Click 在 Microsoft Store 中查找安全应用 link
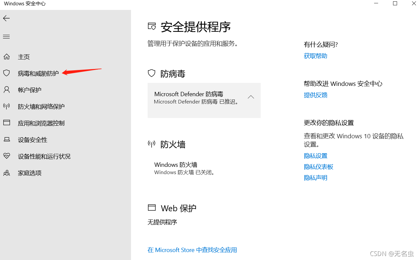This screenshot has height=260, width=419. click(192, 250)
